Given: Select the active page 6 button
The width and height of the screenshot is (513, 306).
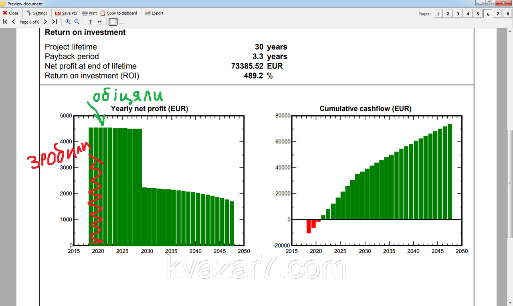Looking at the screenshot, I should click(488, 14).
